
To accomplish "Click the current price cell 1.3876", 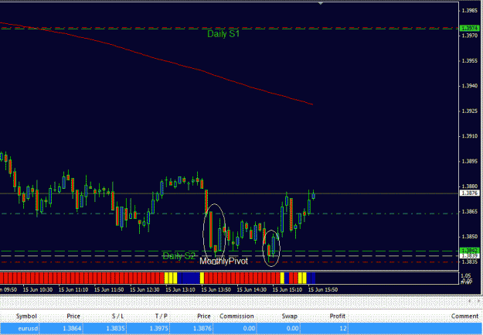I will 202,329.
